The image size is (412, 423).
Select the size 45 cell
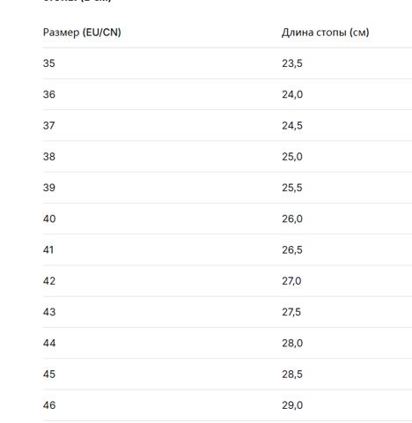point(49,375)
